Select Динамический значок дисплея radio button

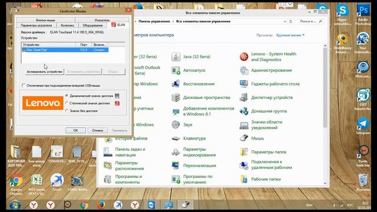[x=67, y=95]
